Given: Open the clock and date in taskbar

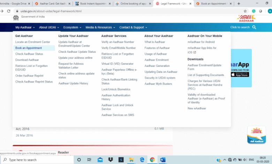Looking at the screenshot, I should (263, 160).
